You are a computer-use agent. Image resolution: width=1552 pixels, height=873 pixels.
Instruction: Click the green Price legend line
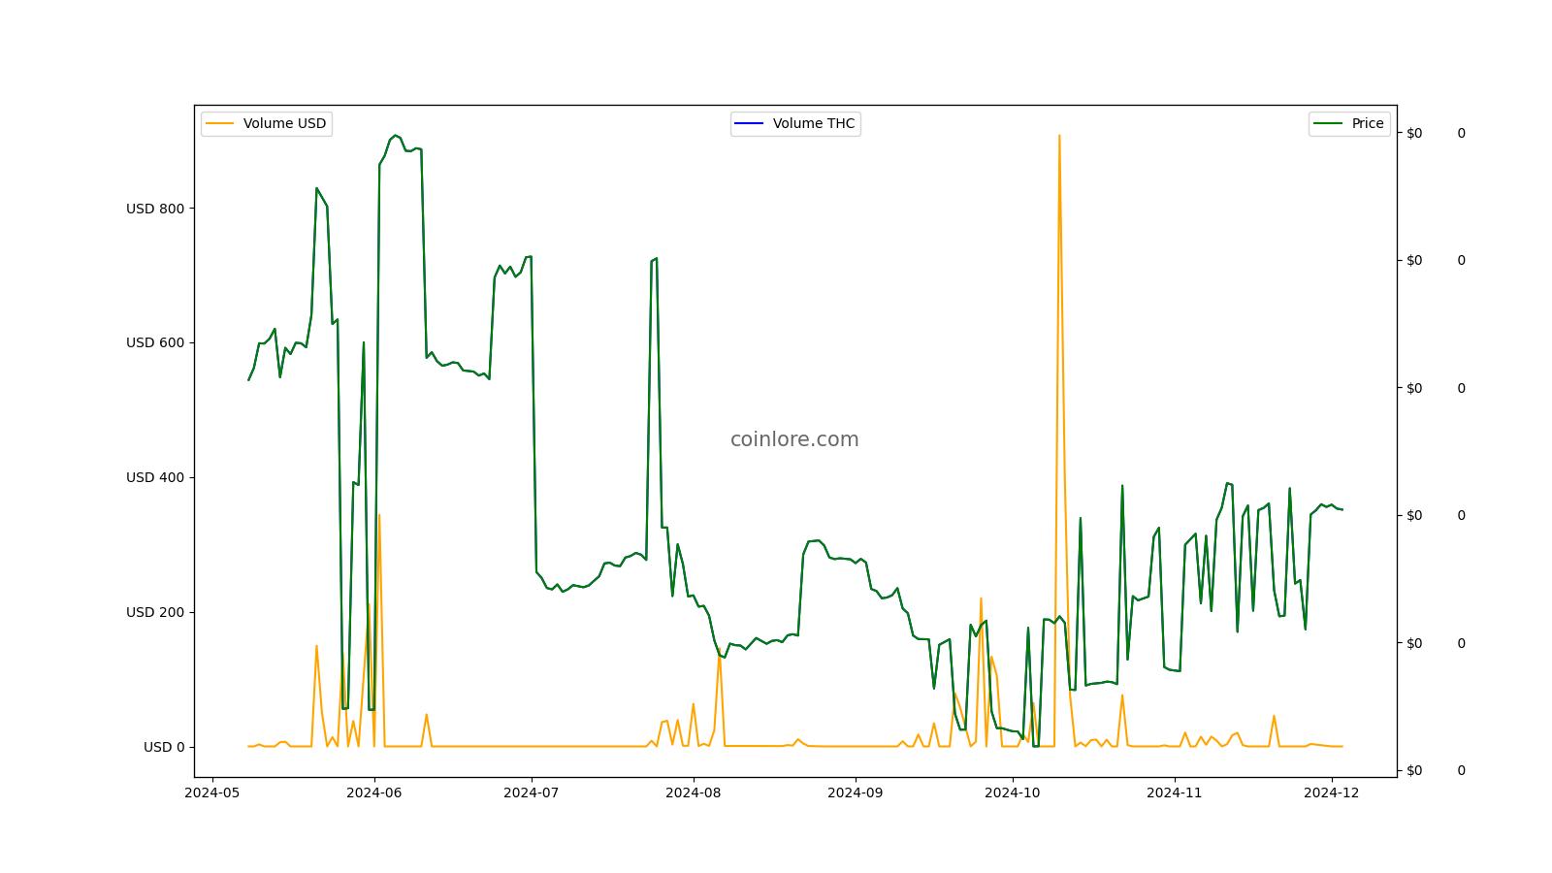tap(1329, 124)
